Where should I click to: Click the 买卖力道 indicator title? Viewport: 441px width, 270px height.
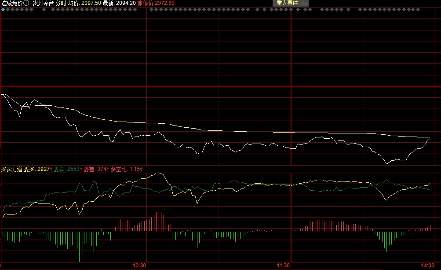pyautogui.click(x=11, y=169)
